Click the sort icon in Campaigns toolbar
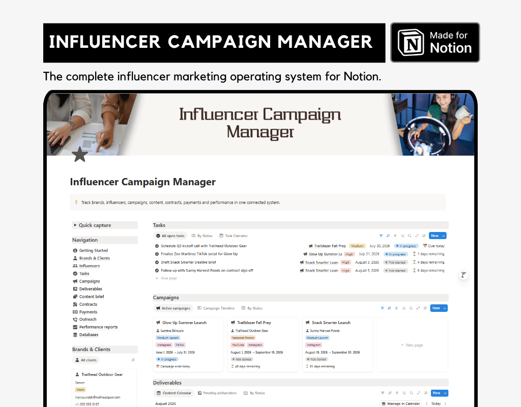The image size is (521, 407). (389, 308)
